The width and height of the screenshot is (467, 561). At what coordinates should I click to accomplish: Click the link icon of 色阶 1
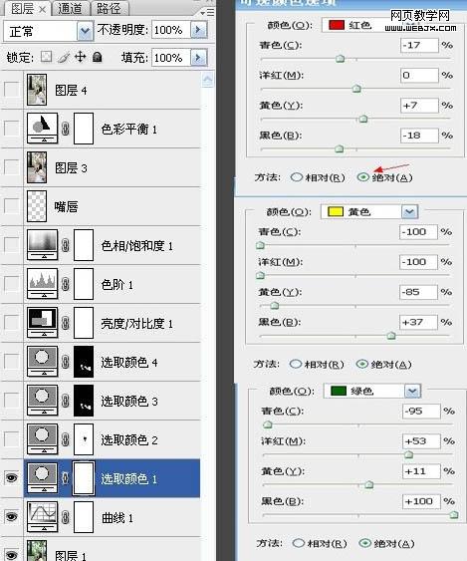coord(66,284)
